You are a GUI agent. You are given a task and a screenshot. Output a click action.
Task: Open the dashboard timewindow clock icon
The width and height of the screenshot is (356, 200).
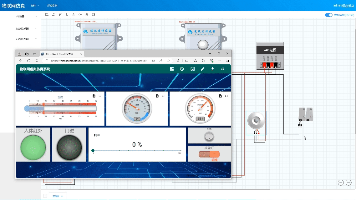pyautogui.click(x=182, y=69)
